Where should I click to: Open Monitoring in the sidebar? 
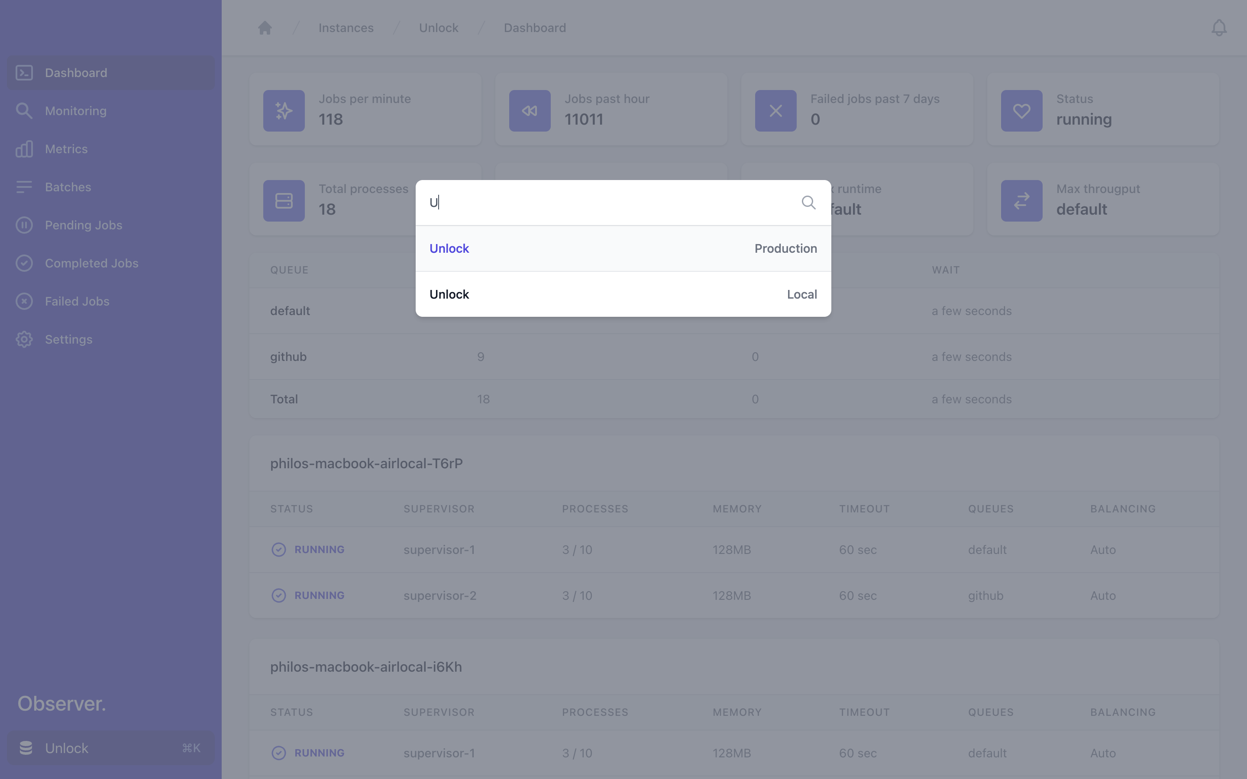76,111
